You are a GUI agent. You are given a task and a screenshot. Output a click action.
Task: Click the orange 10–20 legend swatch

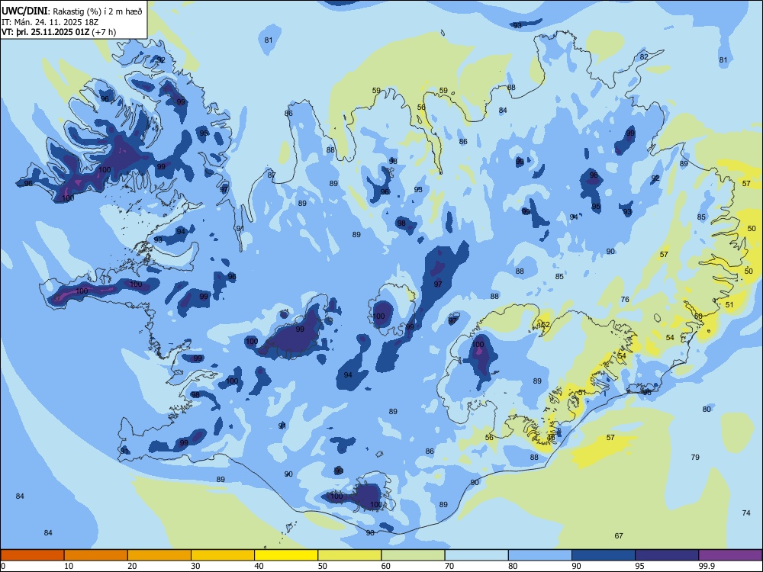96,555
